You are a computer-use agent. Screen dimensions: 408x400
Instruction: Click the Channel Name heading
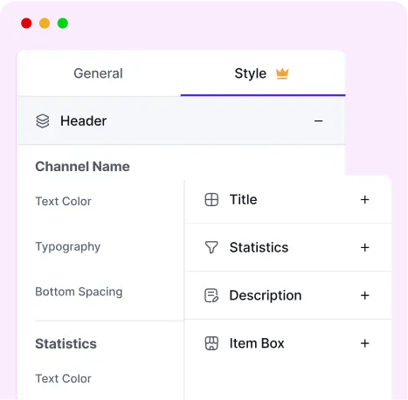(82, 167)
